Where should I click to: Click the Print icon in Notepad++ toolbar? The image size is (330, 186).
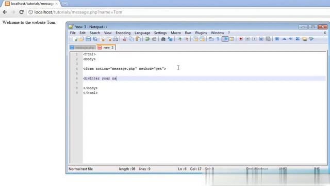pos(115,39)
